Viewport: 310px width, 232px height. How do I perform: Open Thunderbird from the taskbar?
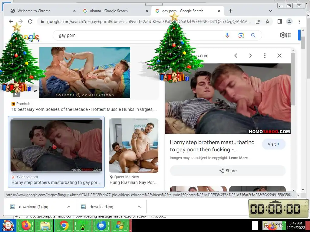coord(101,226)
